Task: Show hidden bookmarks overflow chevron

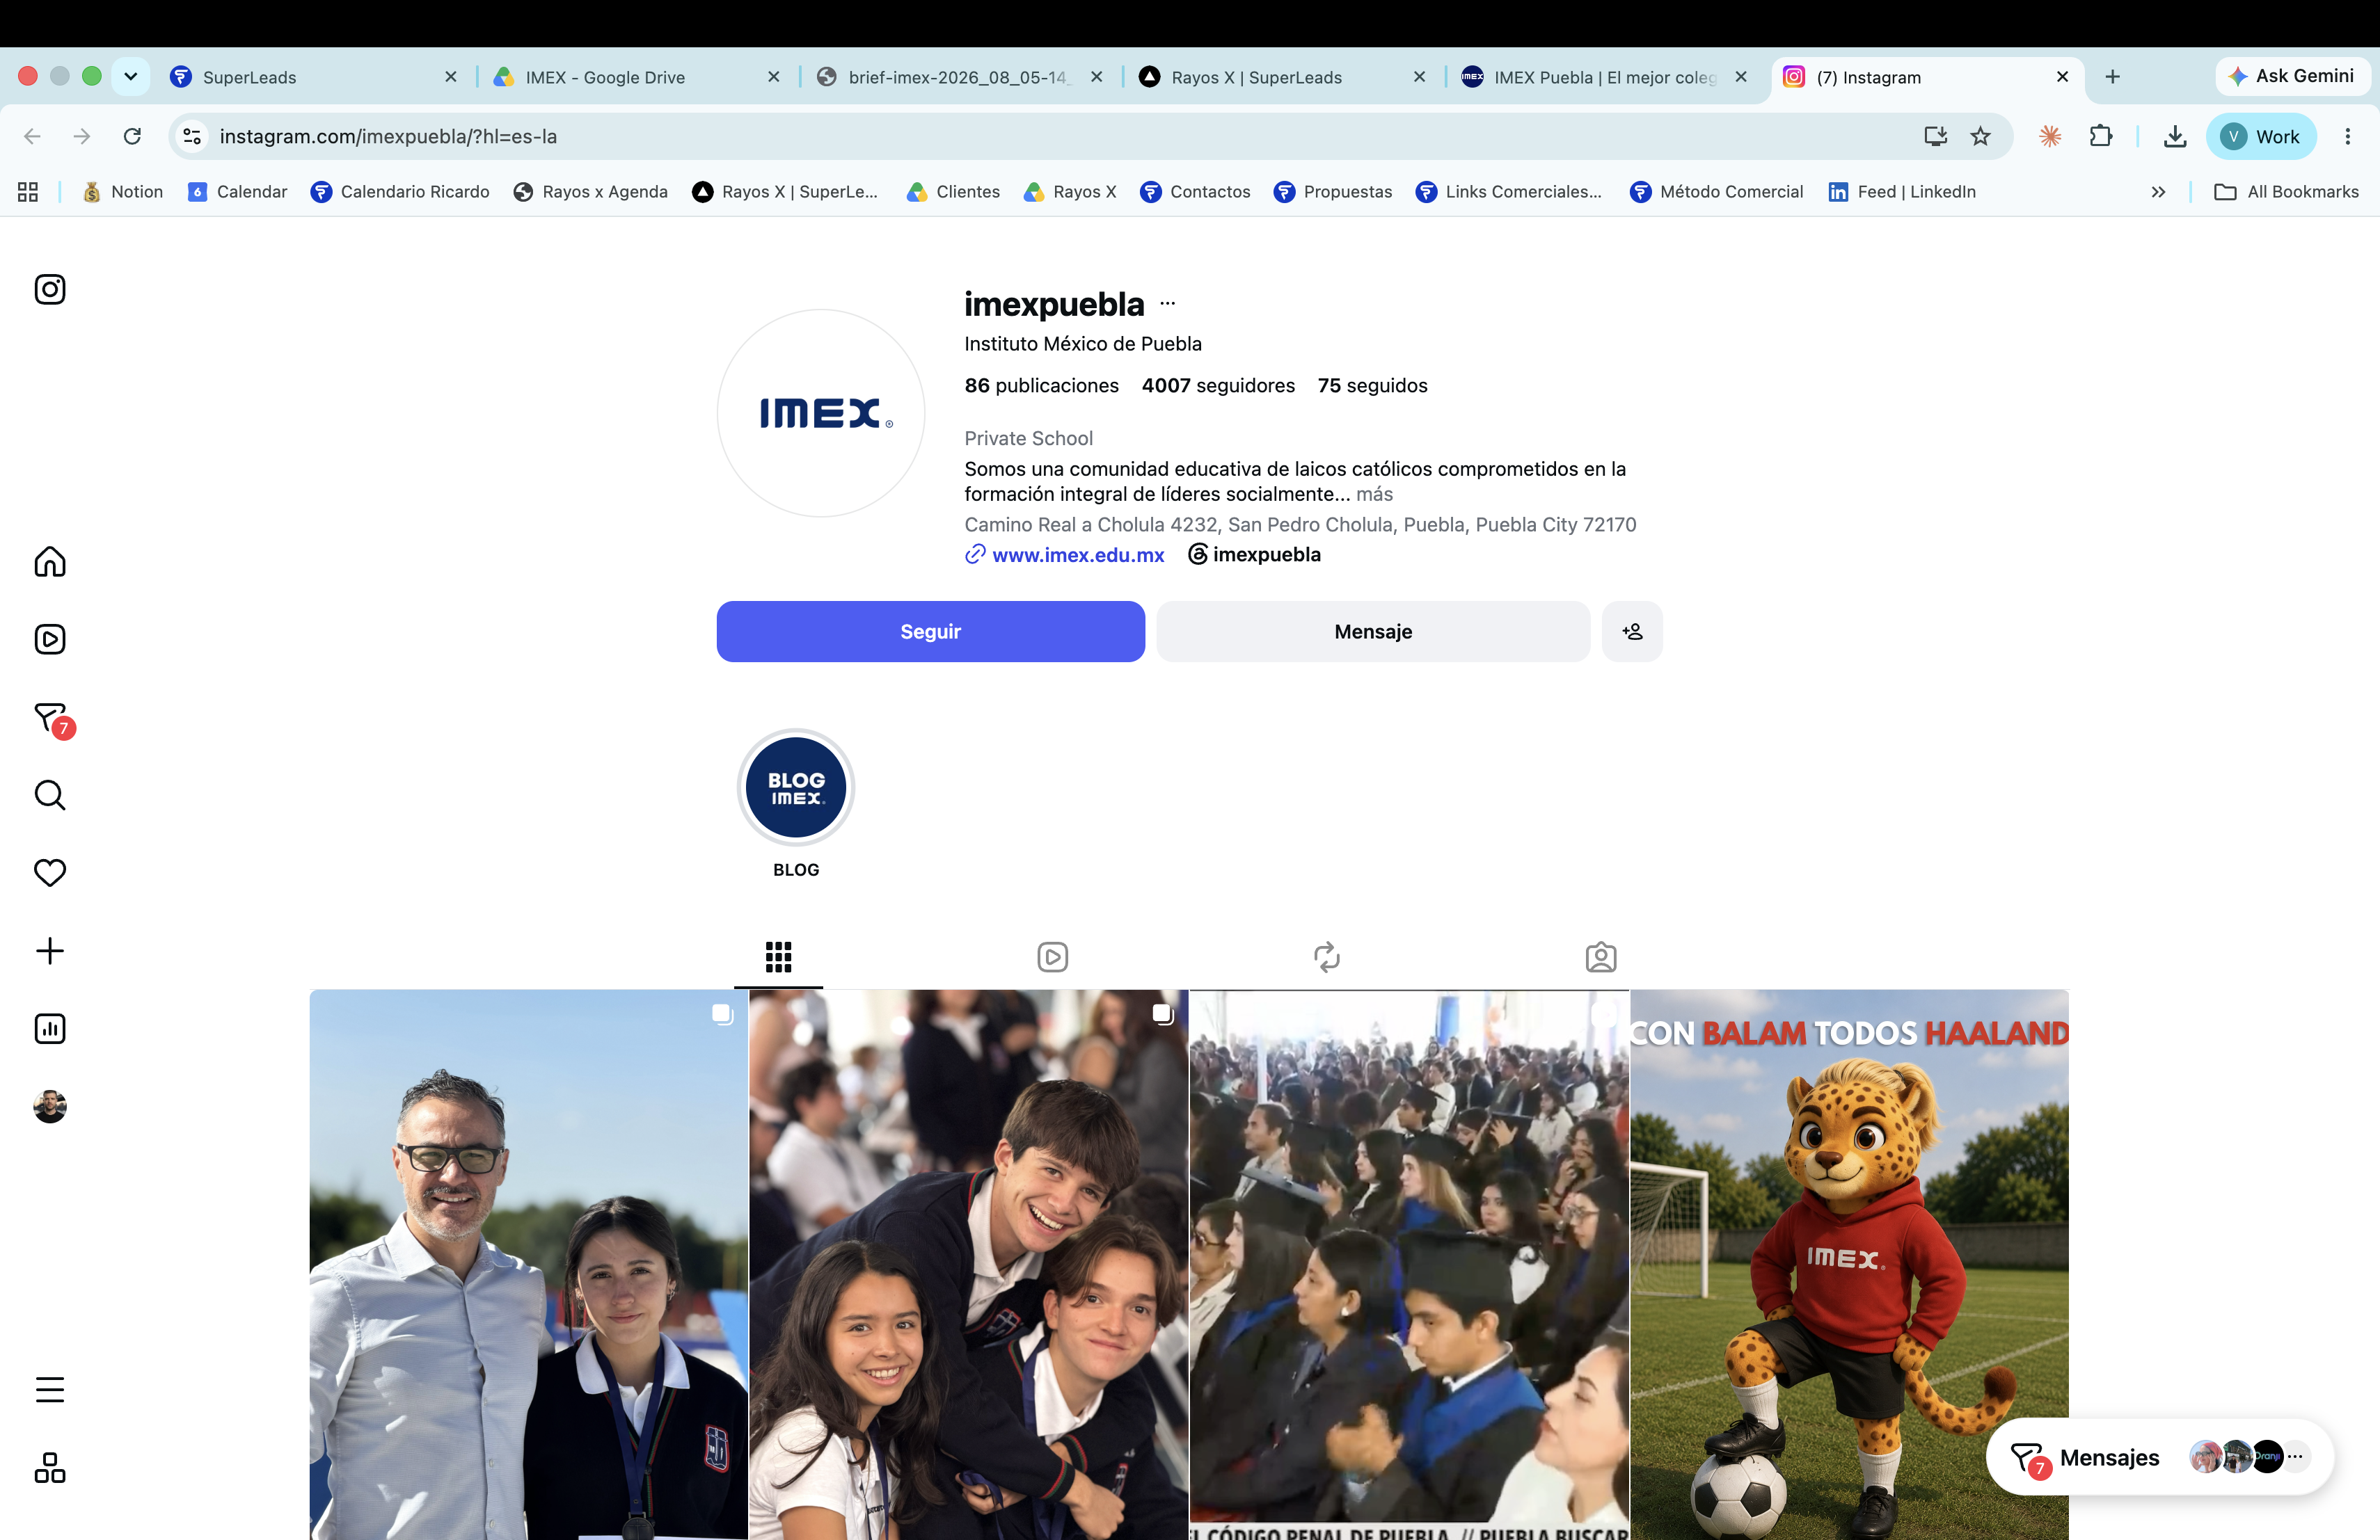Action: point(2158,192)
